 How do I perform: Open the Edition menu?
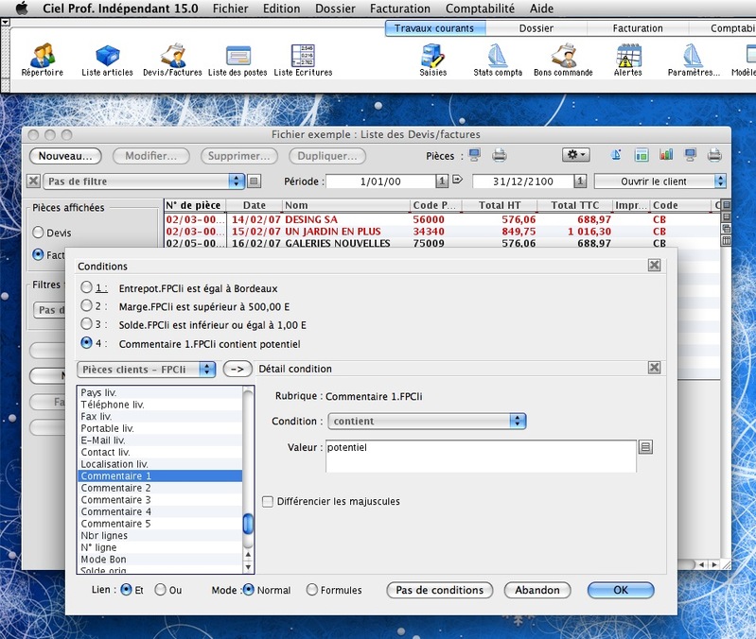pyautogui.click(x=282, y=9)
